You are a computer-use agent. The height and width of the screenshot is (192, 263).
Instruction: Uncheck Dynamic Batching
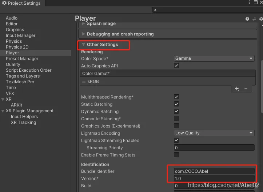coord(176,111)
